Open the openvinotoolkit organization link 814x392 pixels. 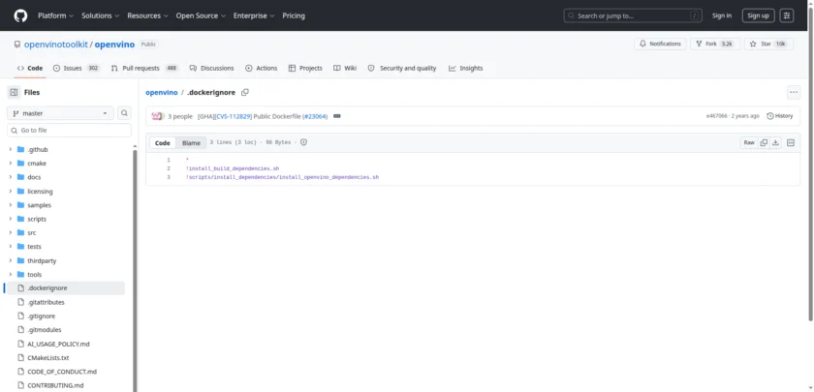coord(56,45)
